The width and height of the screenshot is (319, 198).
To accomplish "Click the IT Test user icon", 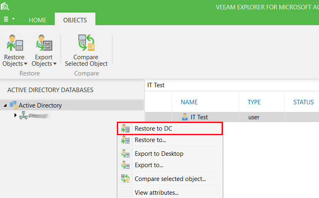I will pos(185,117).
